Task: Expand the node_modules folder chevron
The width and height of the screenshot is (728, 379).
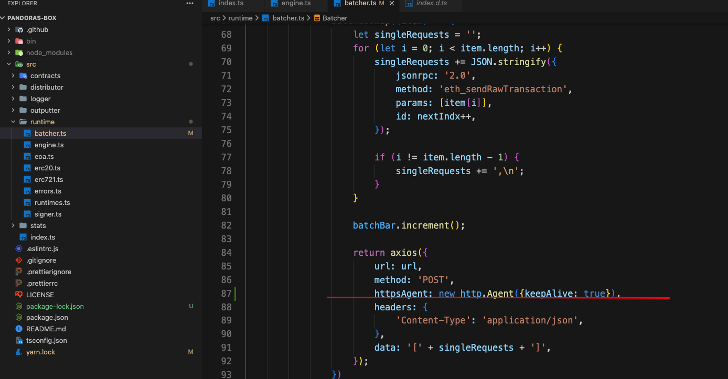Action: click(x=9, y=52)
